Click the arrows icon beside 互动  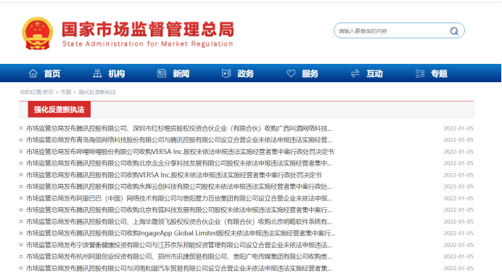tap(355, 73)
